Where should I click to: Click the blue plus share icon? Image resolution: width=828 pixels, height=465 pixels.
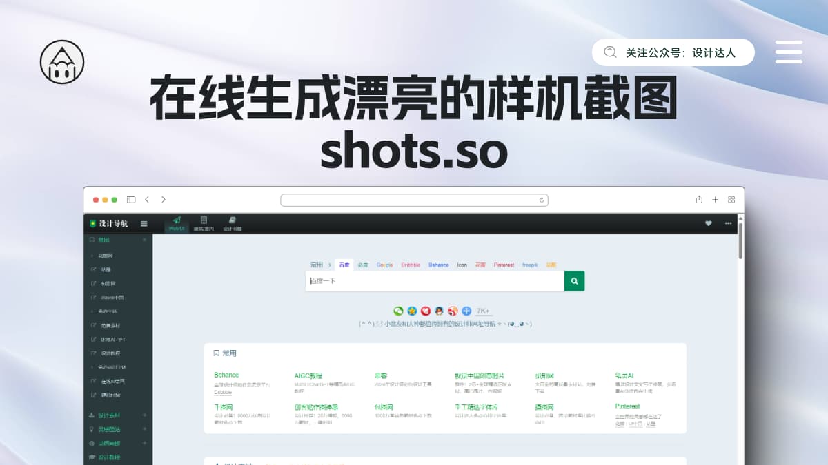point(466,311)
